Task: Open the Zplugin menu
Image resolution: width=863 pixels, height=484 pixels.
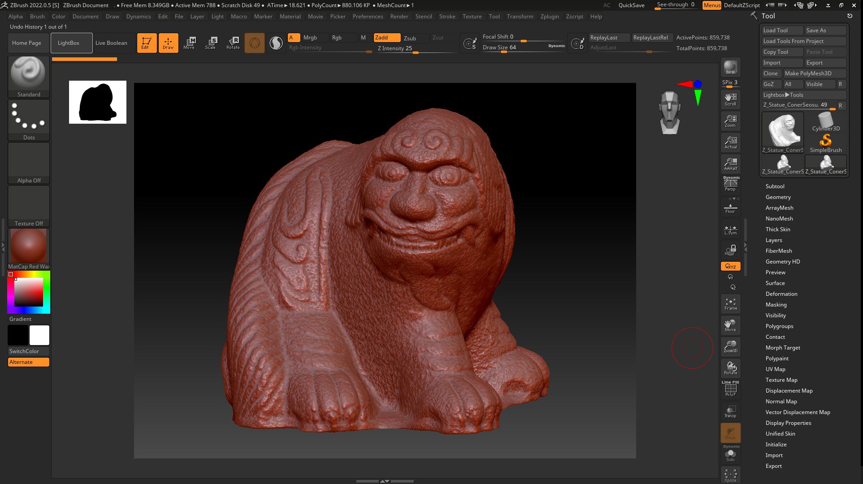Action: (x=549, y=17)
